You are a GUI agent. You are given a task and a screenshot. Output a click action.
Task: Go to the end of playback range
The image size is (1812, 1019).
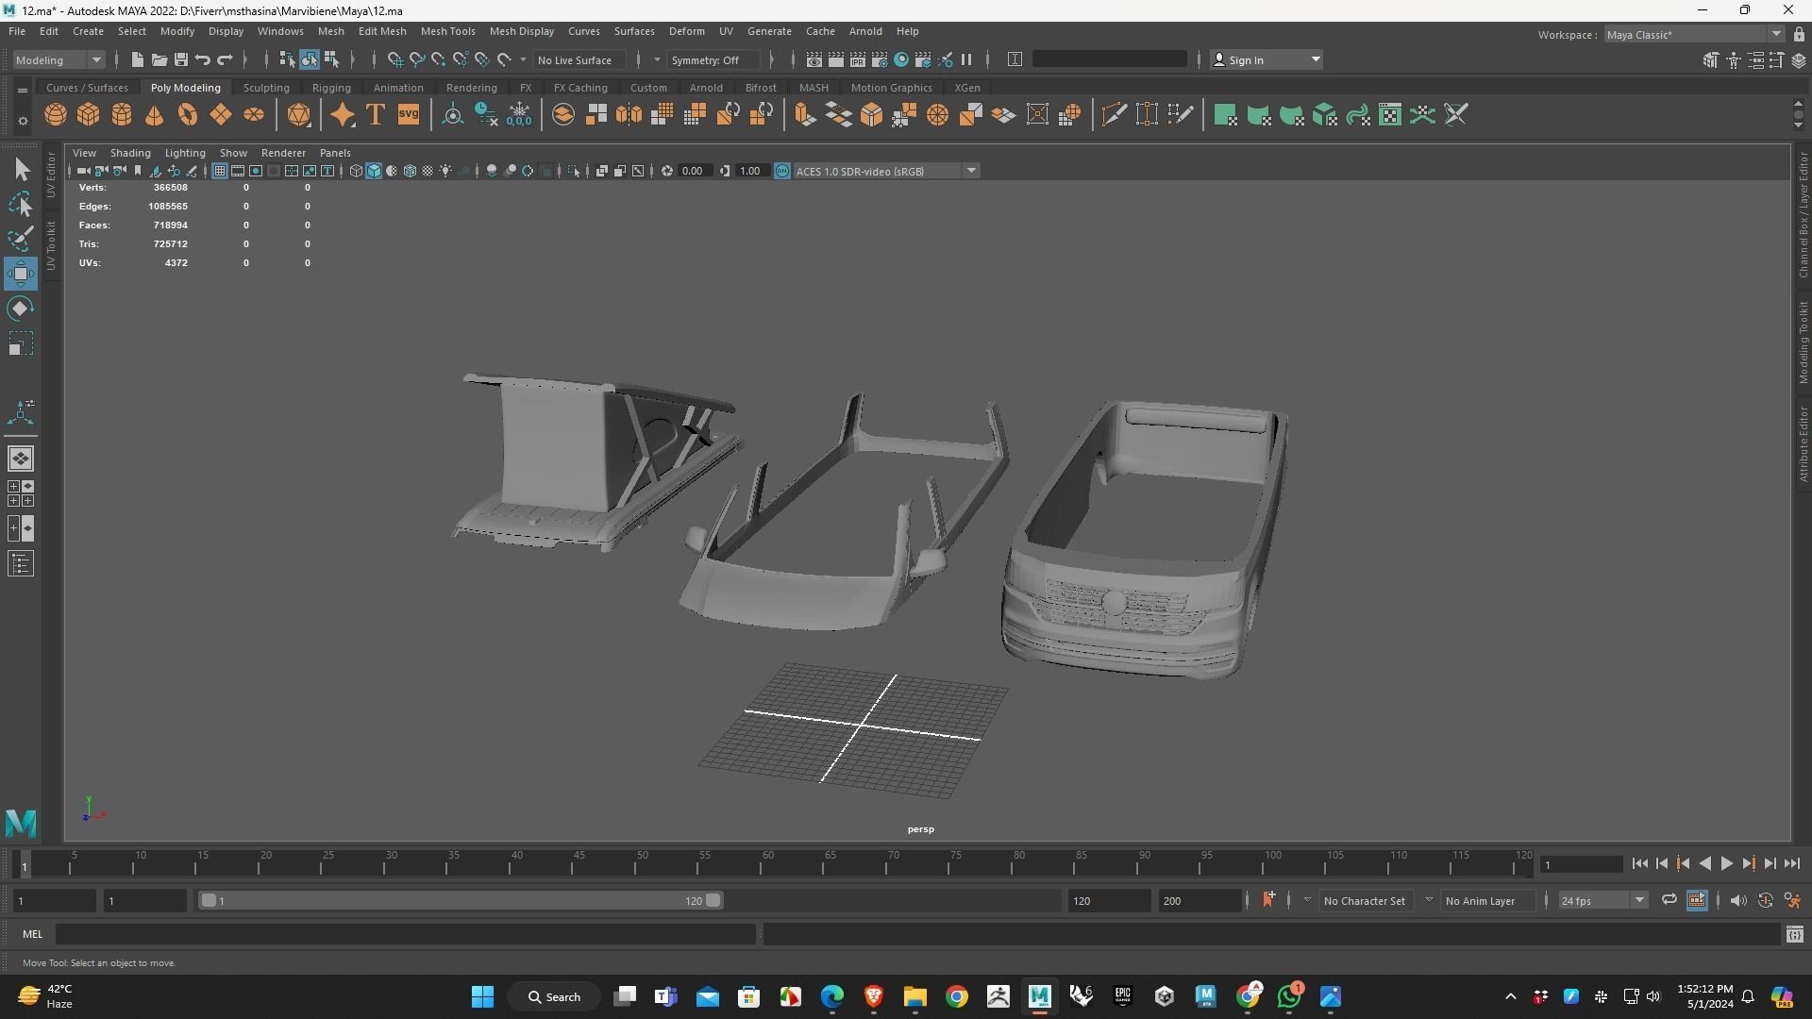(1791, 863)
